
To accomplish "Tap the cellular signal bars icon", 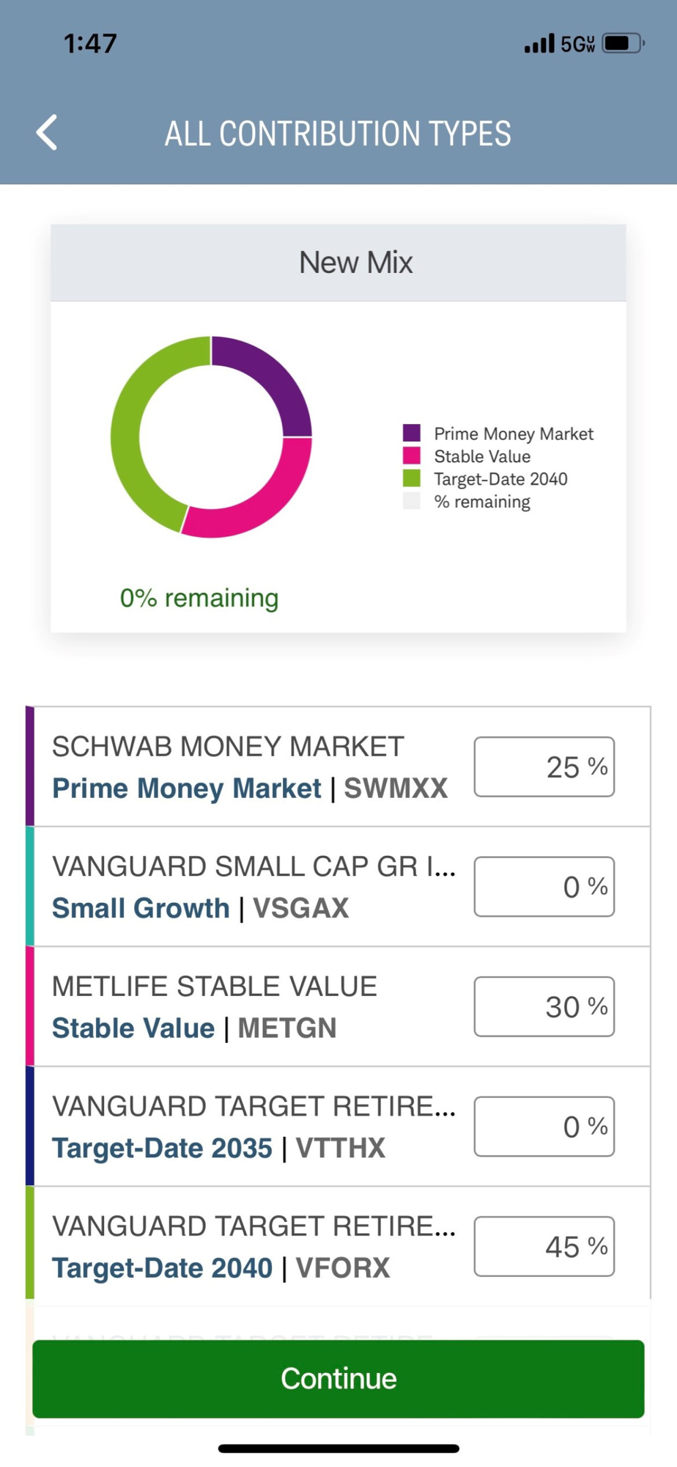I will point(539,44).
